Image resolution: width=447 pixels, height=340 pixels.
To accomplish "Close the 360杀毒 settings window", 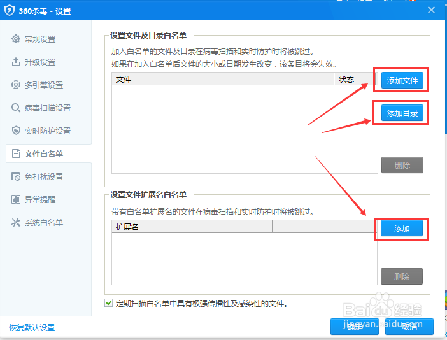I will [431, 10].
